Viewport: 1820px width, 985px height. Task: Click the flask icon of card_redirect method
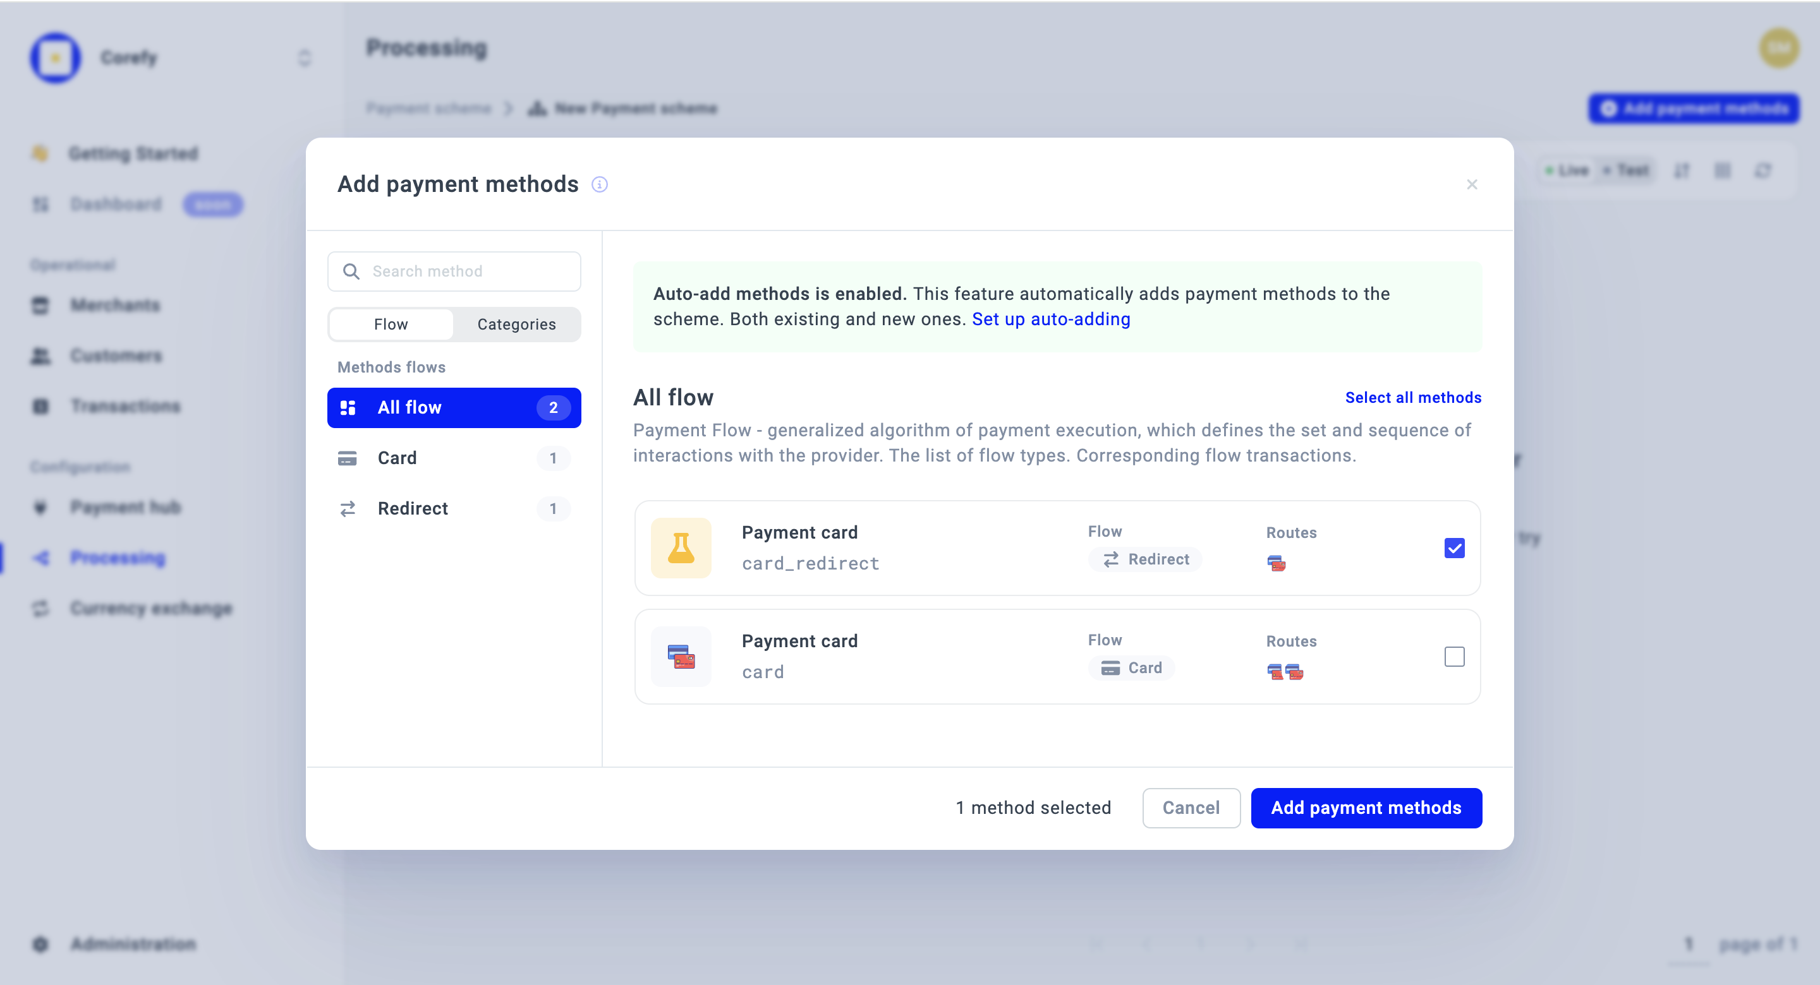[x=681, y=548]
